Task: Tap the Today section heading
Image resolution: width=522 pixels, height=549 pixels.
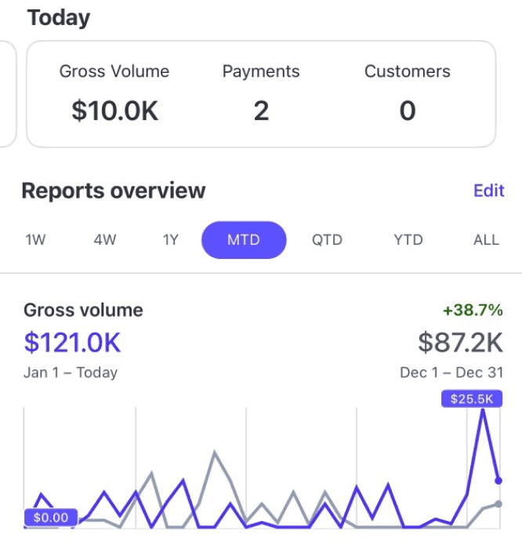Action: pos(59,18)
